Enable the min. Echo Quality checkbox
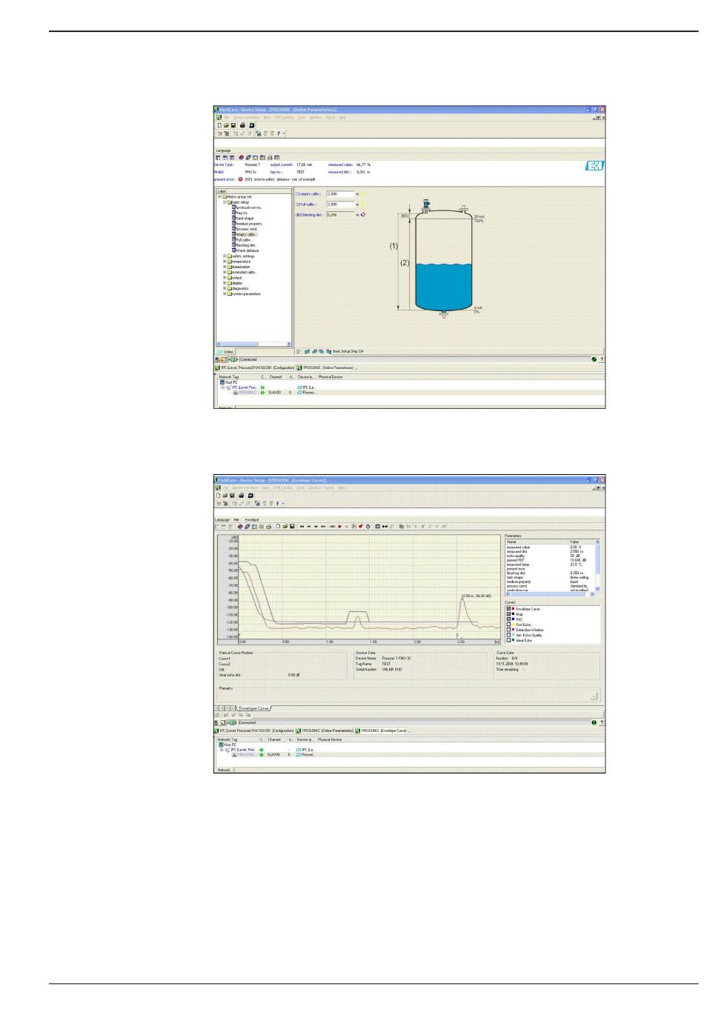 click(x=508, y=635)
